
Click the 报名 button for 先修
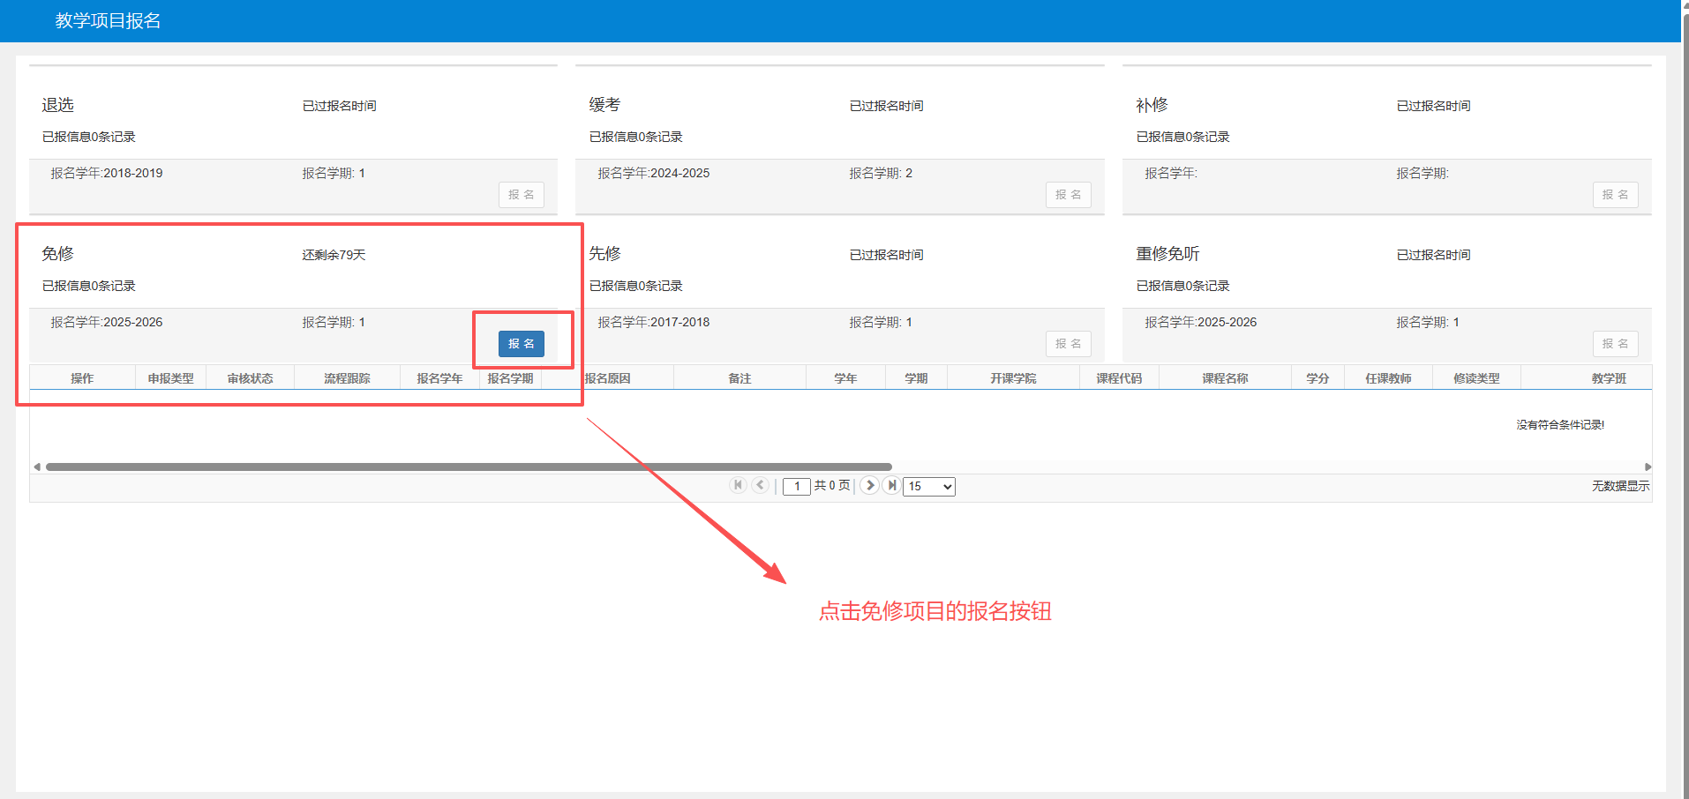pos(1068,344)
